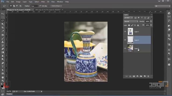
Task: Add a layer mask to Layer 2
Action: (134, 76)
